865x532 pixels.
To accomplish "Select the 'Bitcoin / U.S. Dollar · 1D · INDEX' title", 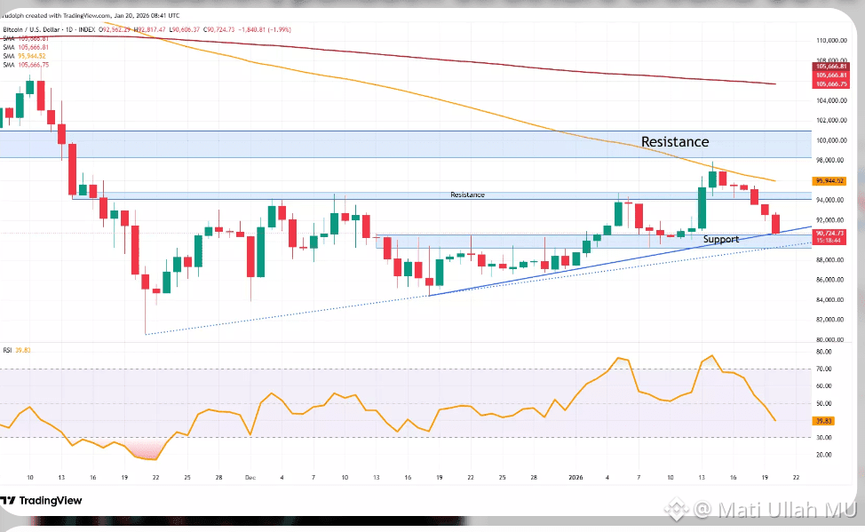I will click(x=49, y=30).
